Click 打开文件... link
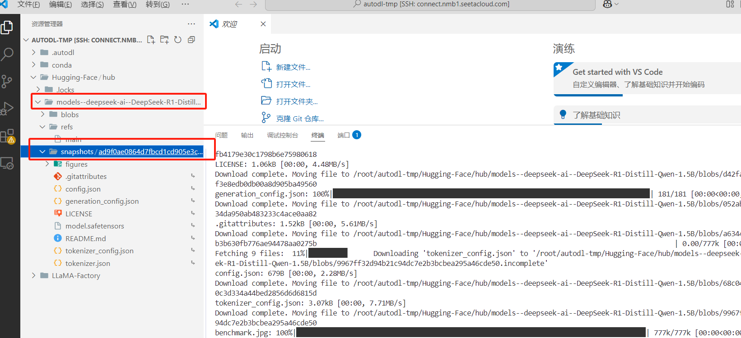The height and width of the screenshot is (338, 741). [x=293, y=84]
